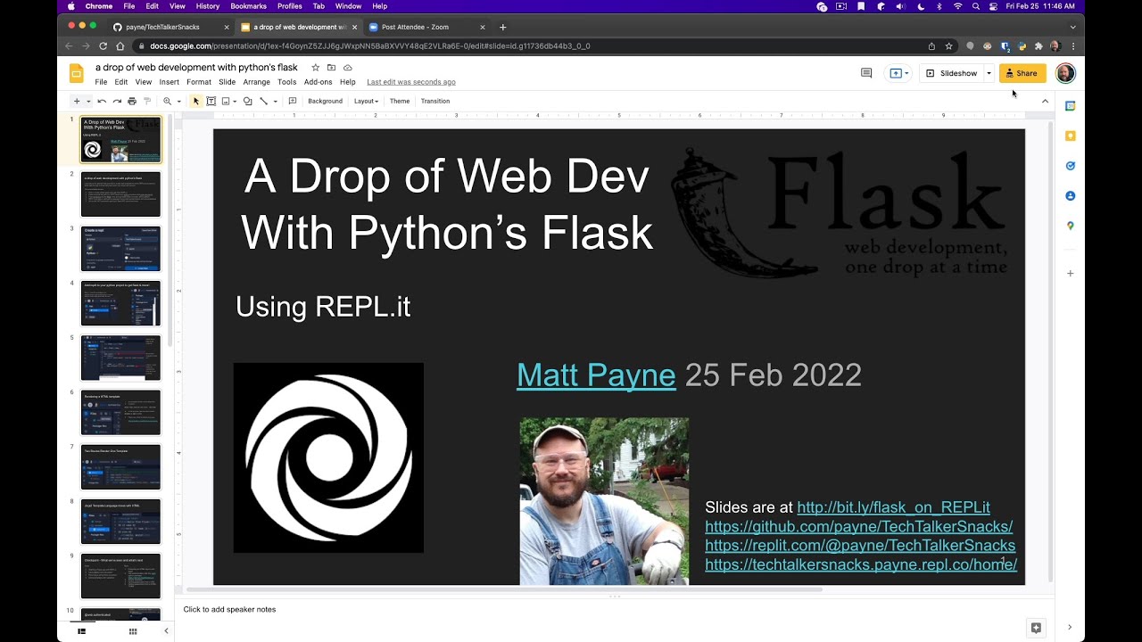This screenshot has height=642, width=1142.
Task: Open the line type dropdown arrow
Action: coord(275,102)
